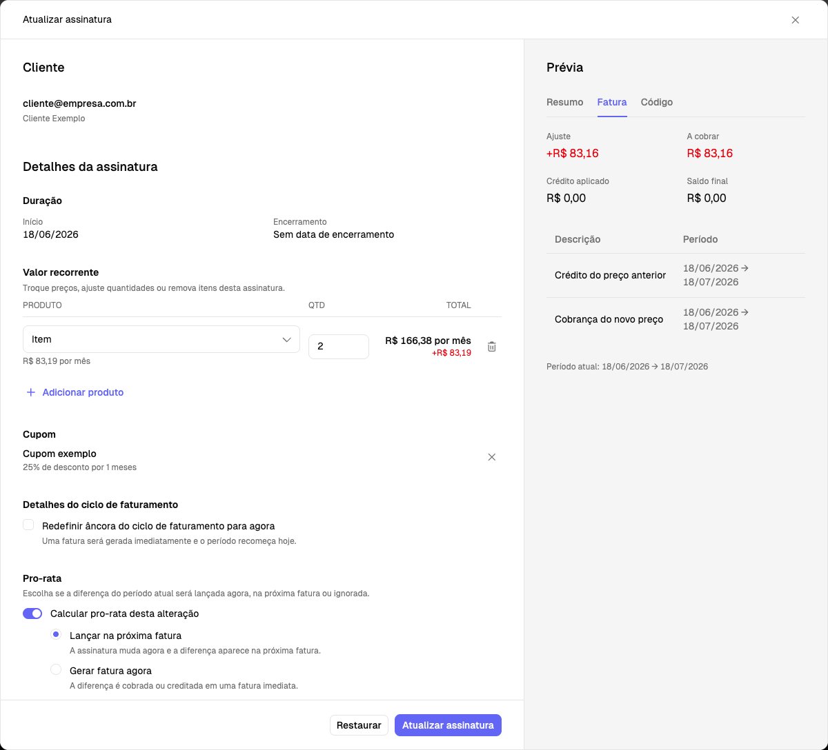Select the Cobrança do novo preço row
The height and width of the screenshot is (750, 828).
676,319
